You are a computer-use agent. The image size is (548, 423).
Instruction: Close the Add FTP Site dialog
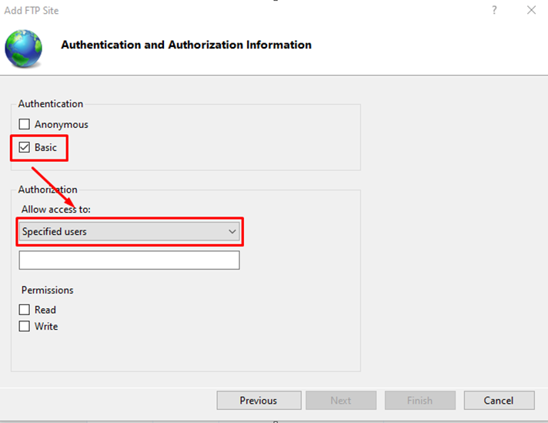(531, 10)
